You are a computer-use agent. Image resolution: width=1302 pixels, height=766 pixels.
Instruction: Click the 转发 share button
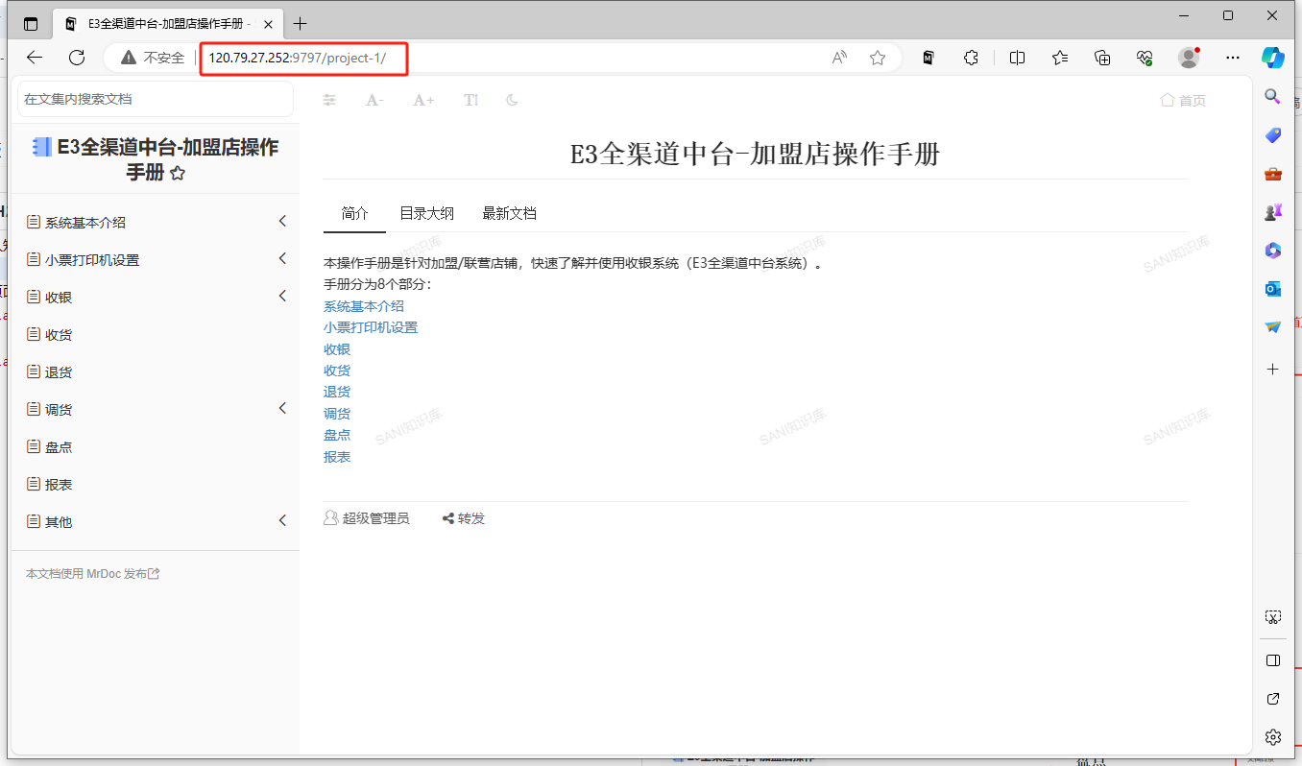[464, 518]
